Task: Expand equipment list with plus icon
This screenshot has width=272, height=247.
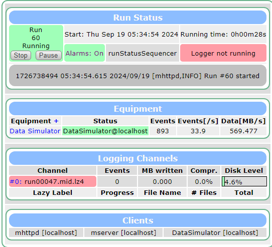Action: pyautogui.click(x=56, y=121)
